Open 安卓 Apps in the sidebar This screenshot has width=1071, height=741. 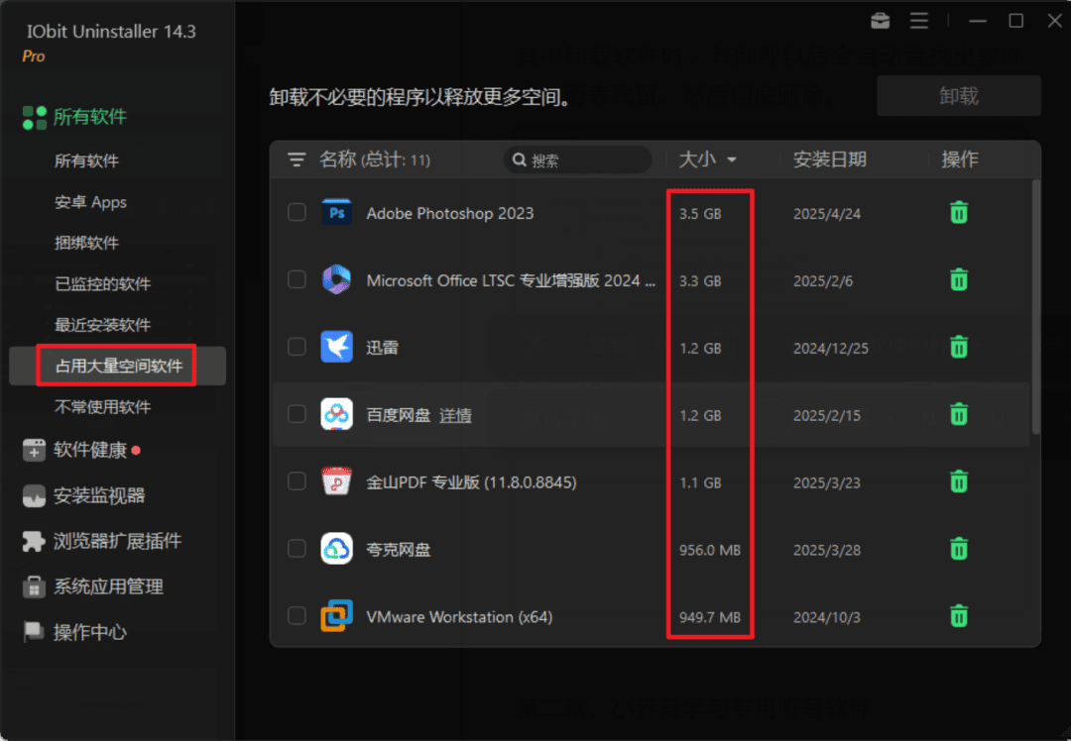point(90,202)
